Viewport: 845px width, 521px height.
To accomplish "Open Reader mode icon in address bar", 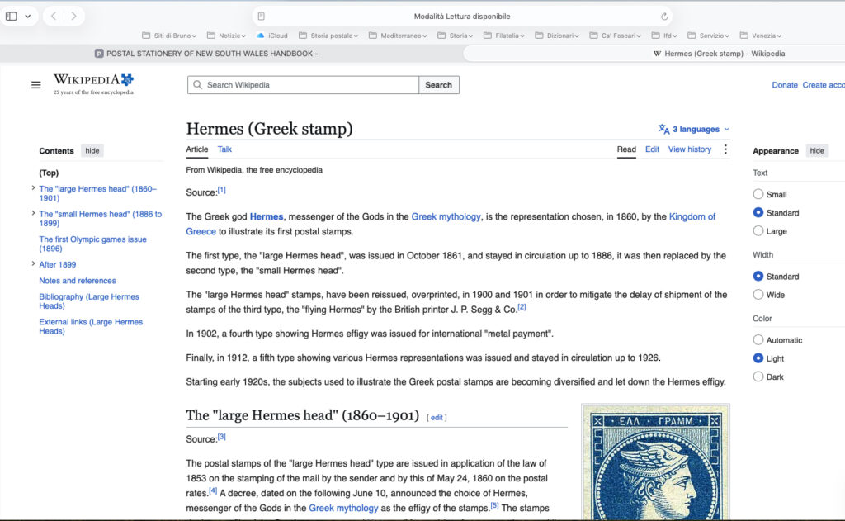I will point(262,17).
